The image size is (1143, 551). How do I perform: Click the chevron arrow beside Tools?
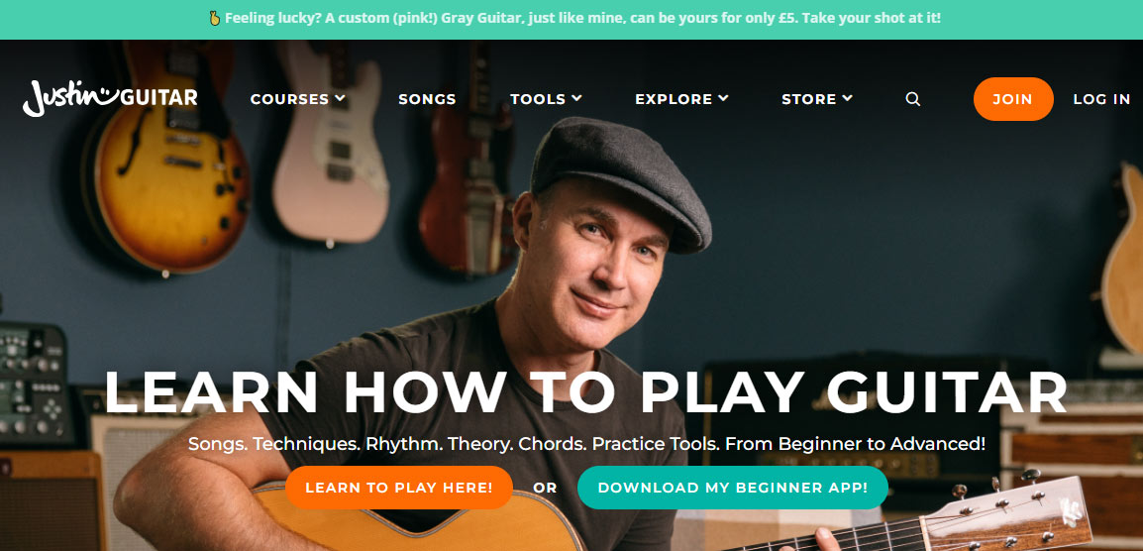576,98
